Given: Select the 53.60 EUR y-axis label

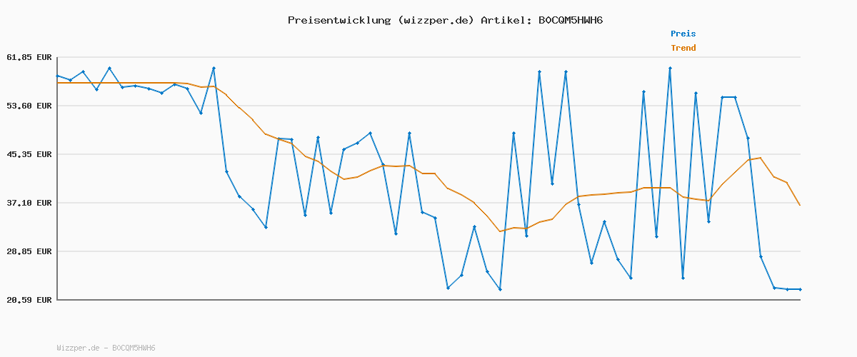Looking at the screenshot, I should [29, 106].
